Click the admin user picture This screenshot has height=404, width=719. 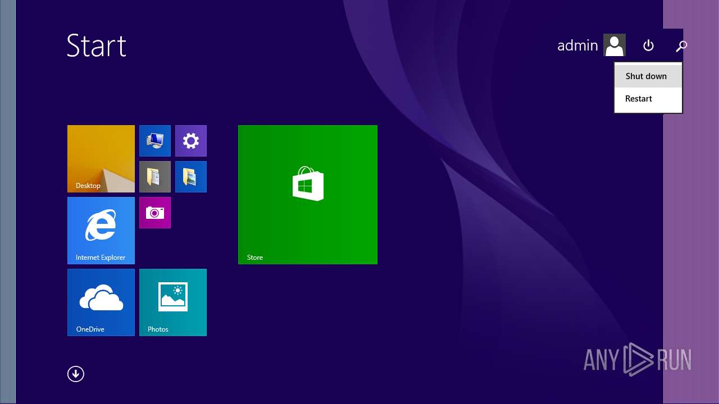(615, 45)
